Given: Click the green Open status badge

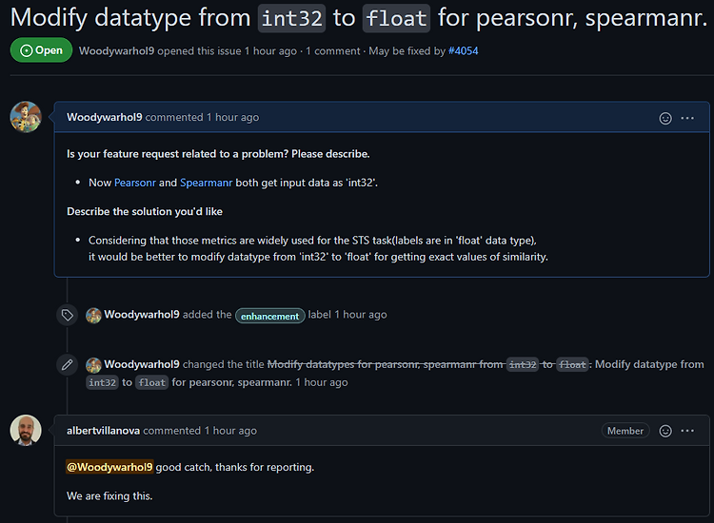Looking at the screenshot, I should [42, 50].
